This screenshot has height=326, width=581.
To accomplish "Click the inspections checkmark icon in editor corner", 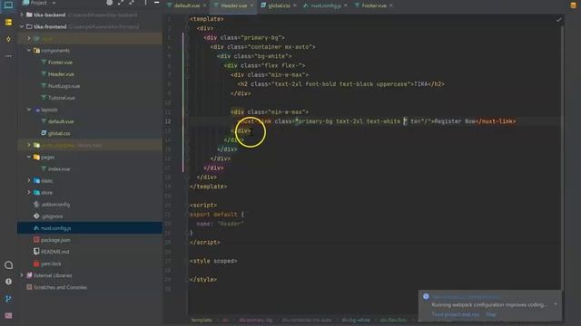I will [559, 20].
